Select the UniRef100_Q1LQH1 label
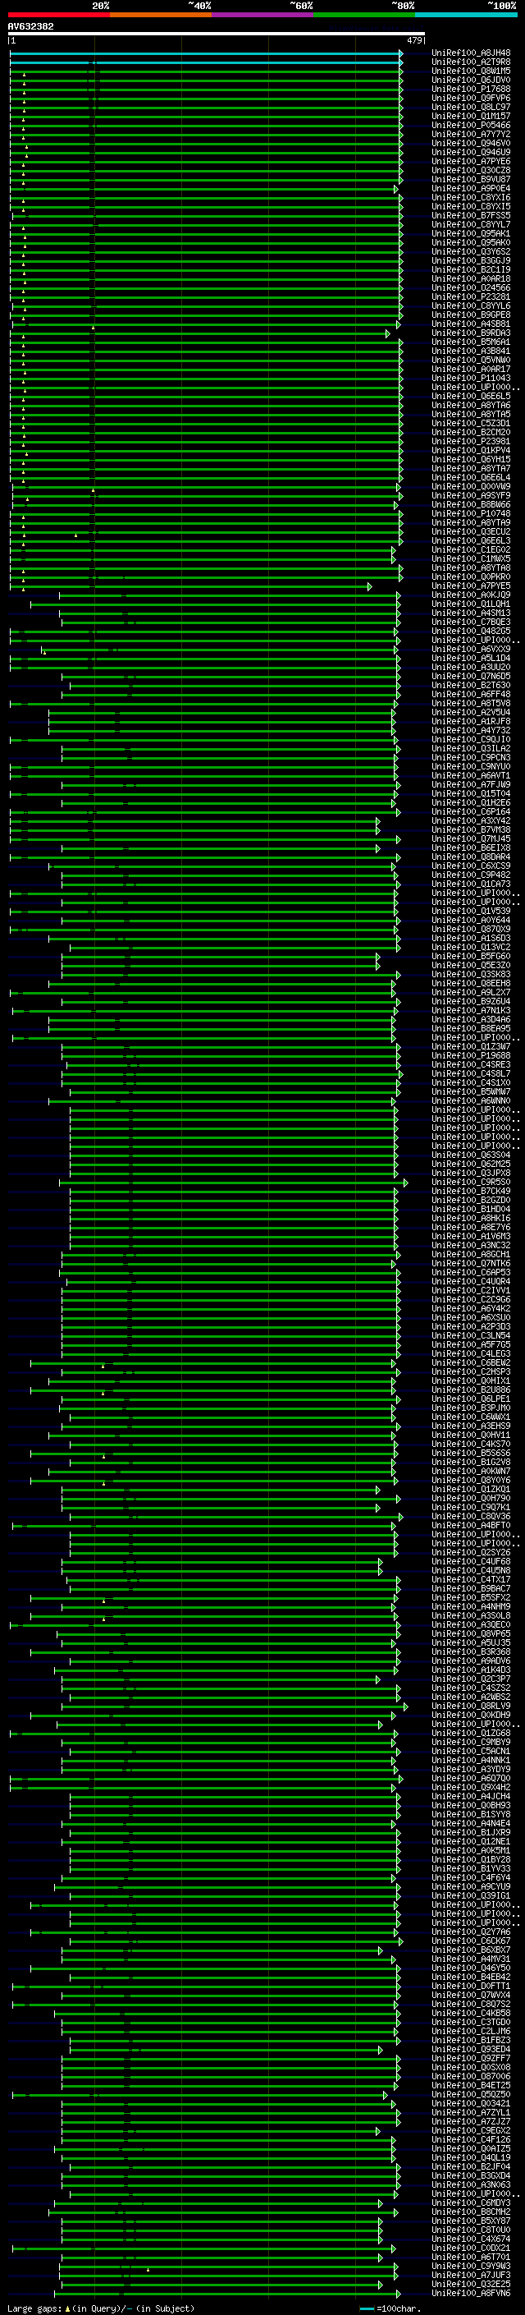 471,604
